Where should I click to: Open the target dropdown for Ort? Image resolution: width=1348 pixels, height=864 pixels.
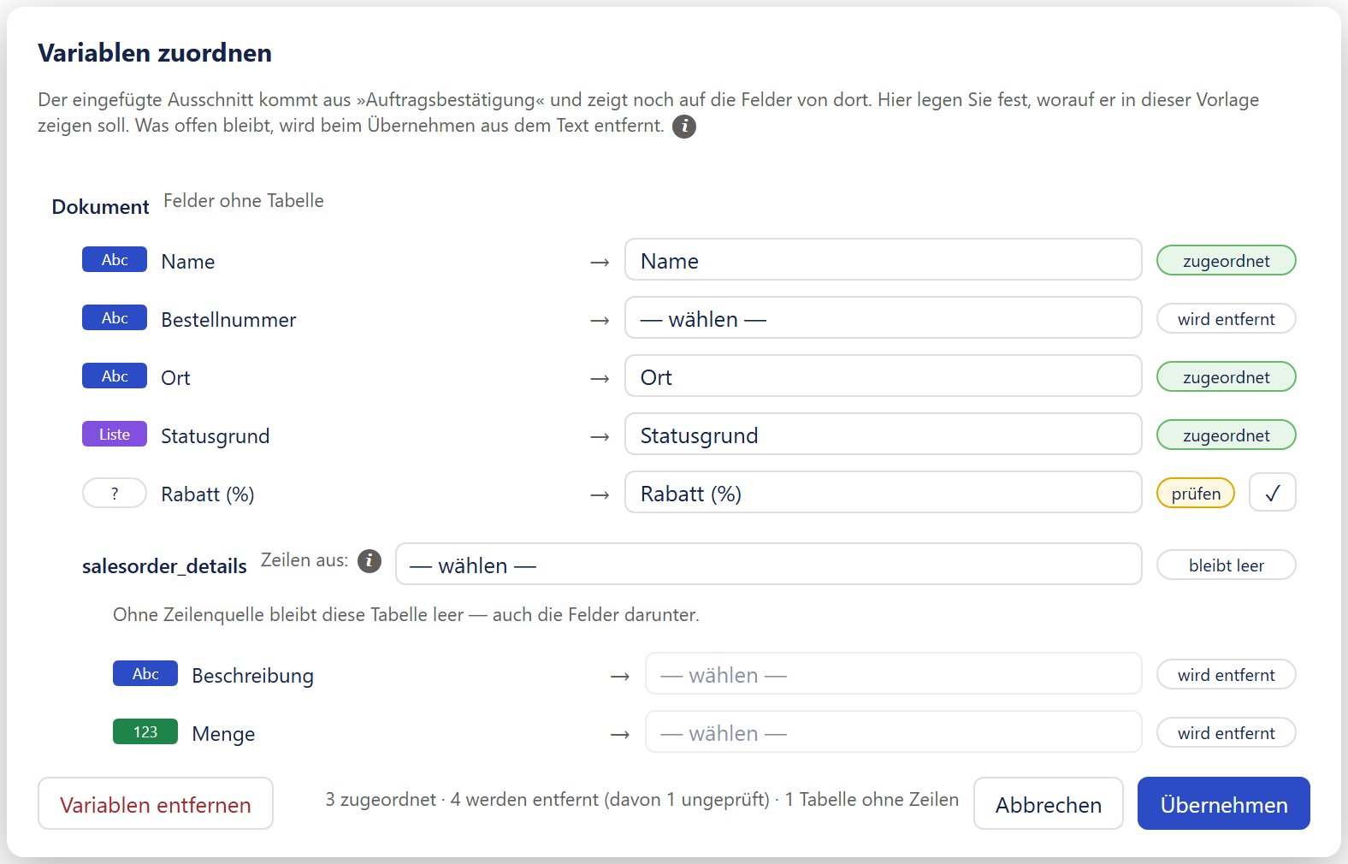[x=884, y=376]
